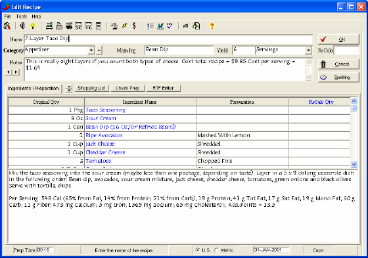Click the print preview eye icon
Screen dimensions: 368x258
click(x=69, y=26)
